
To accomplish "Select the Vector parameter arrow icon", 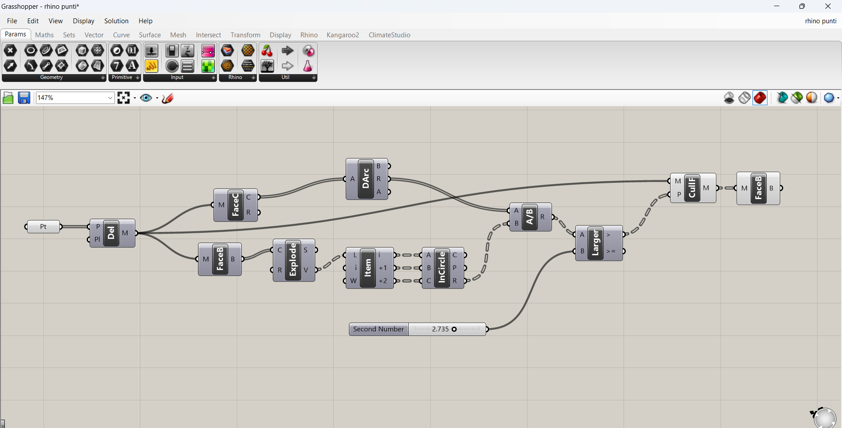I will [11, 66].
